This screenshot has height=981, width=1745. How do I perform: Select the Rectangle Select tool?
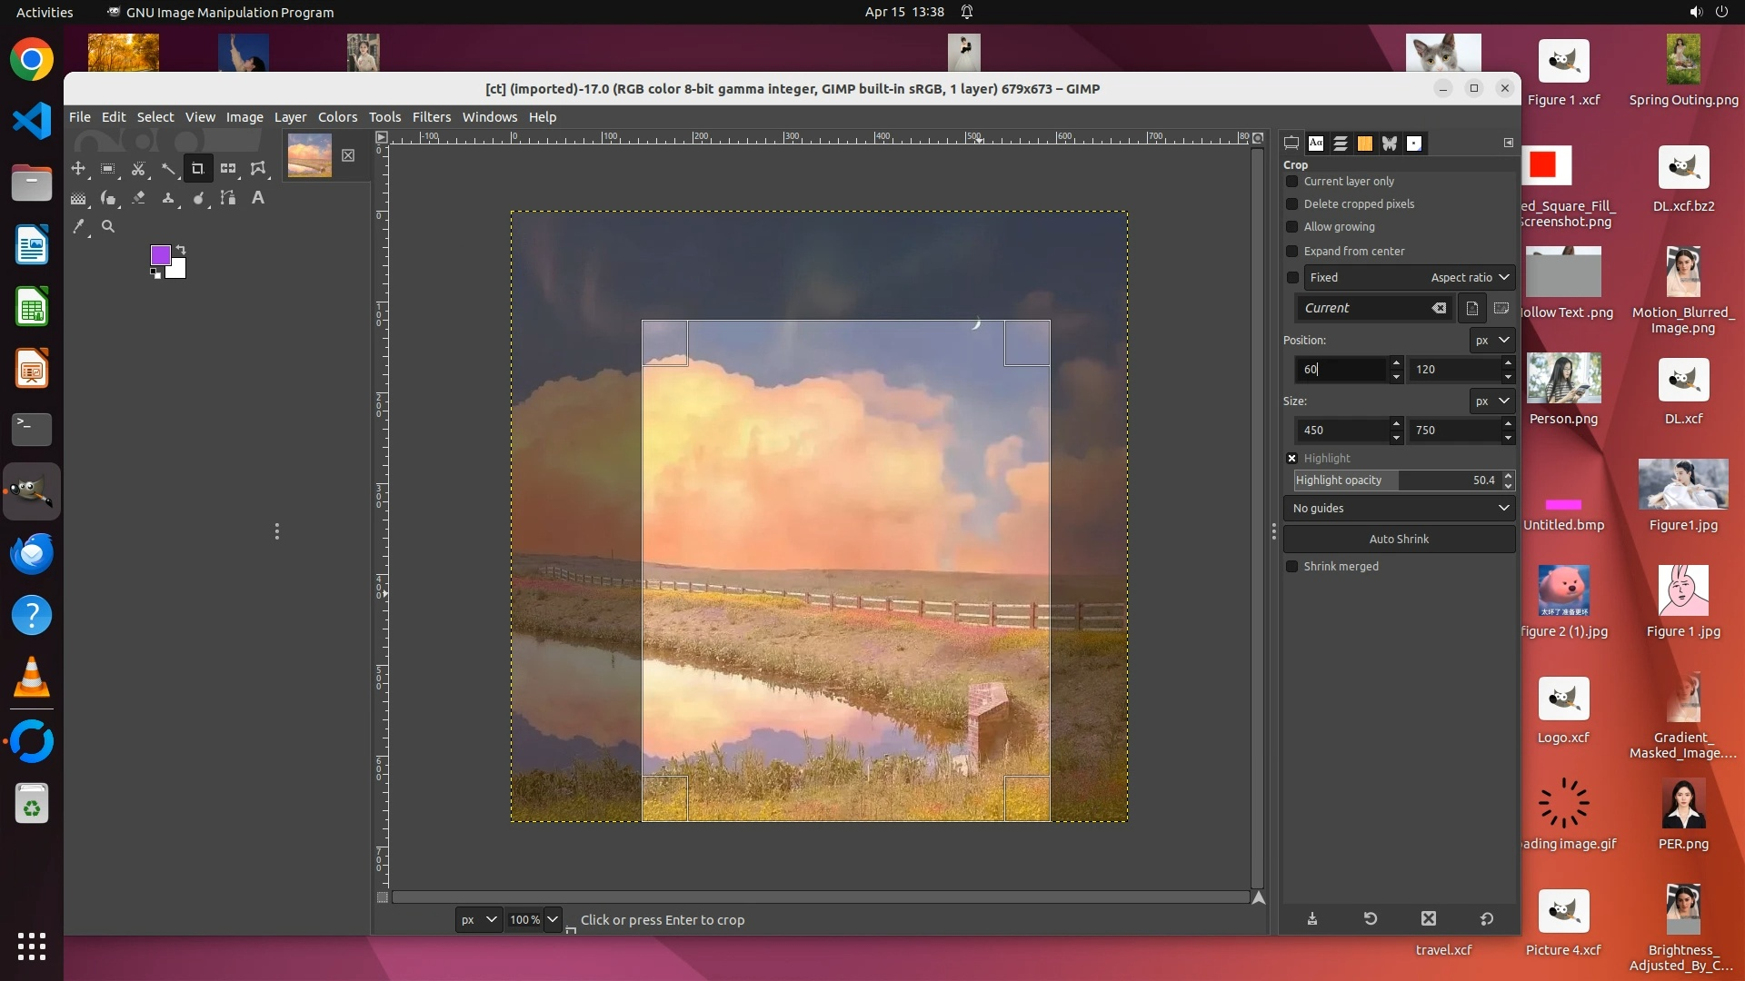tap(108, 169)
